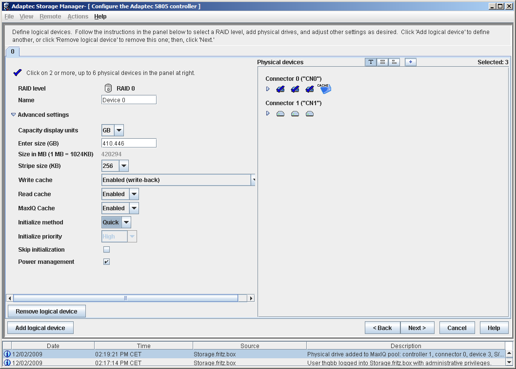The width and height of the screenshot is (516, 369).
Task: Click the right arrow of horizontal scrollbar
Action: [251, 298]
